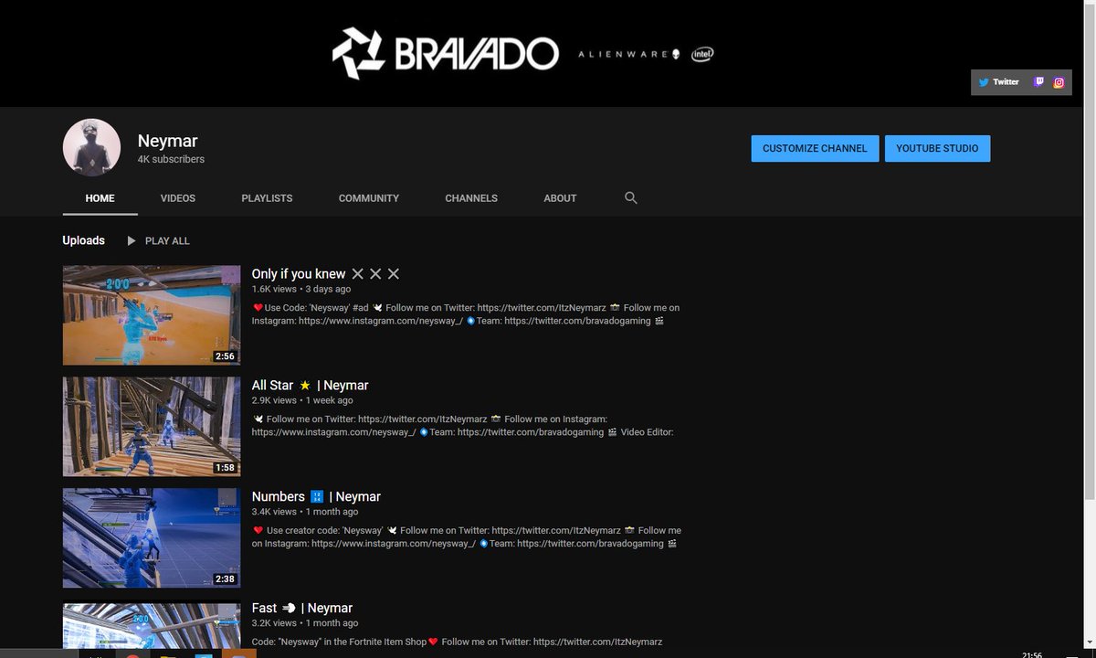Open the Playlists tab
This screenshot has height=658, width=1096.
tap(267, 198)
